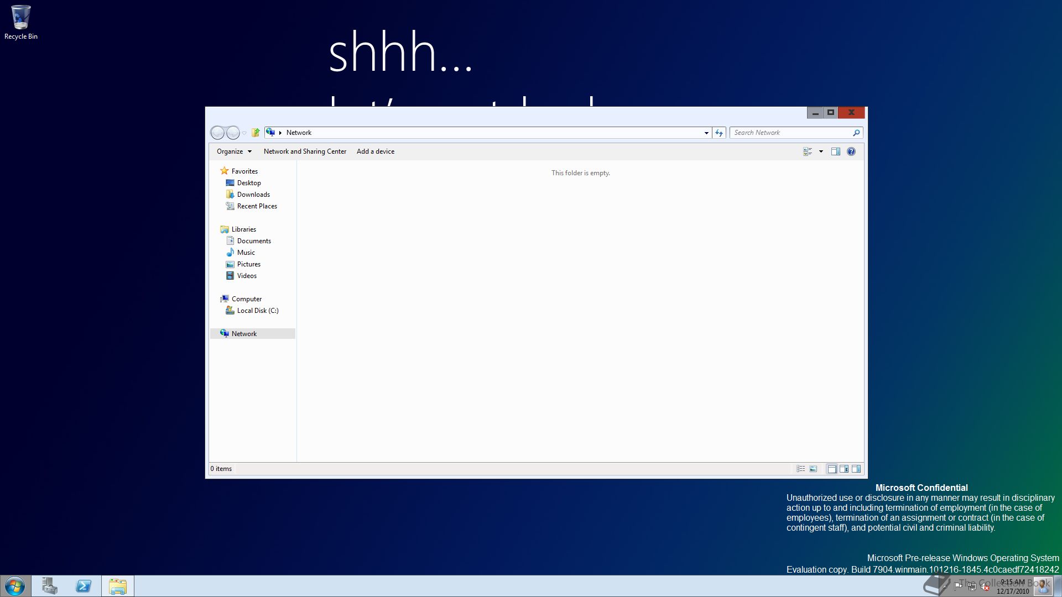Open the Windows Start button
The image size is (1062, 597).
[x=15, y=586]
